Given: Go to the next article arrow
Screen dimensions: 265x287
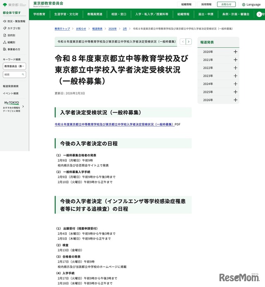Looking at the screenshot, I should coord(189,41).
